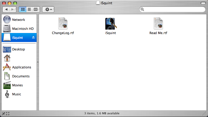
Task: Minimize the window with yellow button
Action: [10, 3]
